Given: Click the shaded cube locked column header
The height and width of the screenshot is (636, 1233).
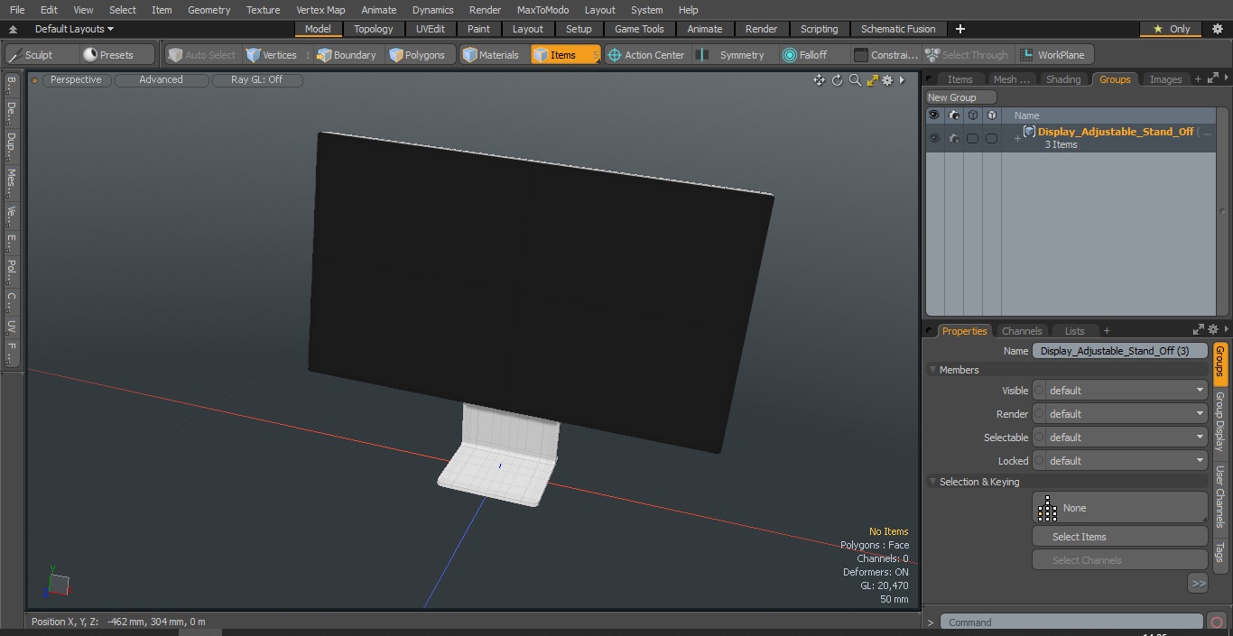Looking at the screenshot, I should (991, 115).
